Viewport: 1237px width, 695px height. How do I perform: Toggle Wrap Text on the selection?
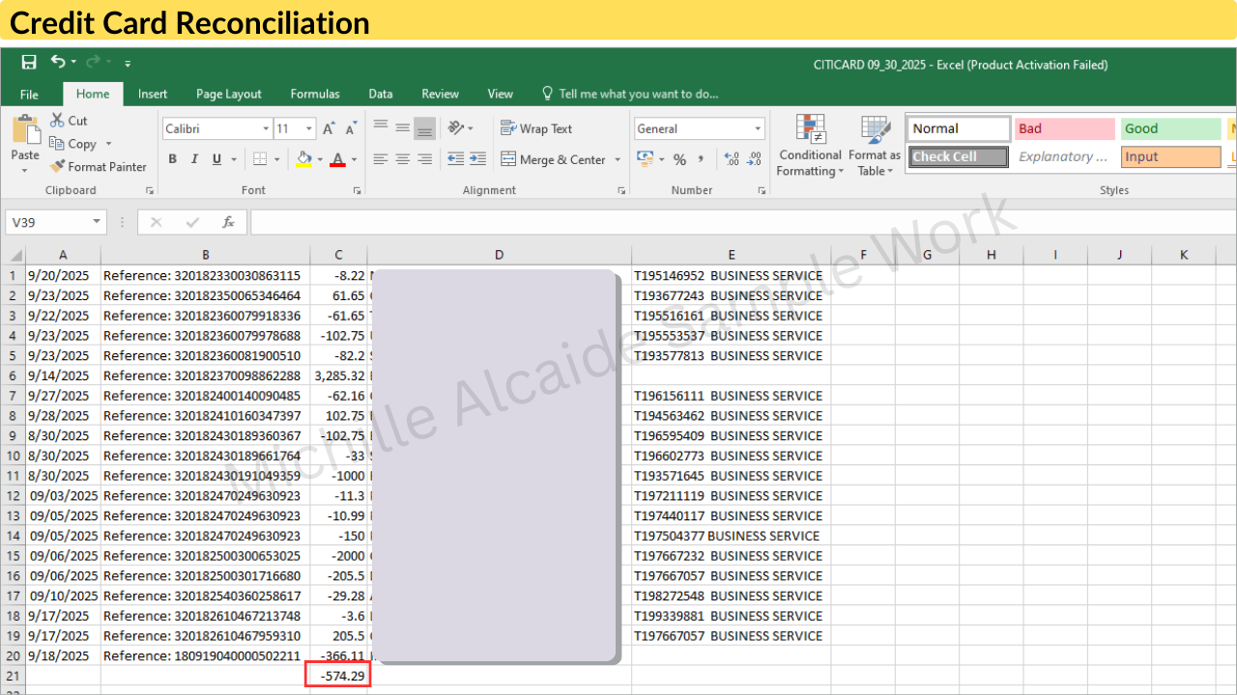point(536,128)
